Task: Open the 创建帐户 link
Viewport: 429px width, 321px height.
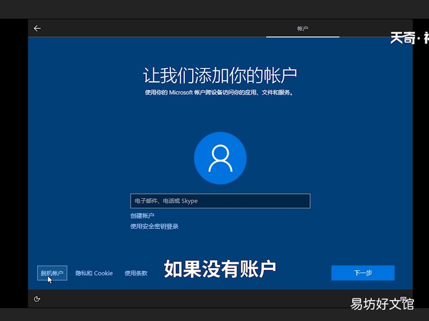Action: tap(142, 216)
